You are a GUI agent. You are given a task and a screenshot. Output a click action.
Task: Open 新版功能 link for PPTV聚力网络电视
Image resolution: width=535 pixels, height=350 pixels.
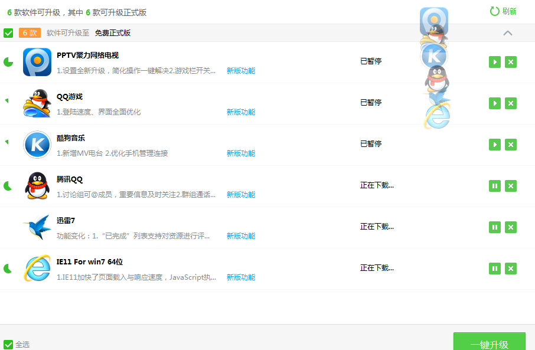click(x=242, y=70)
